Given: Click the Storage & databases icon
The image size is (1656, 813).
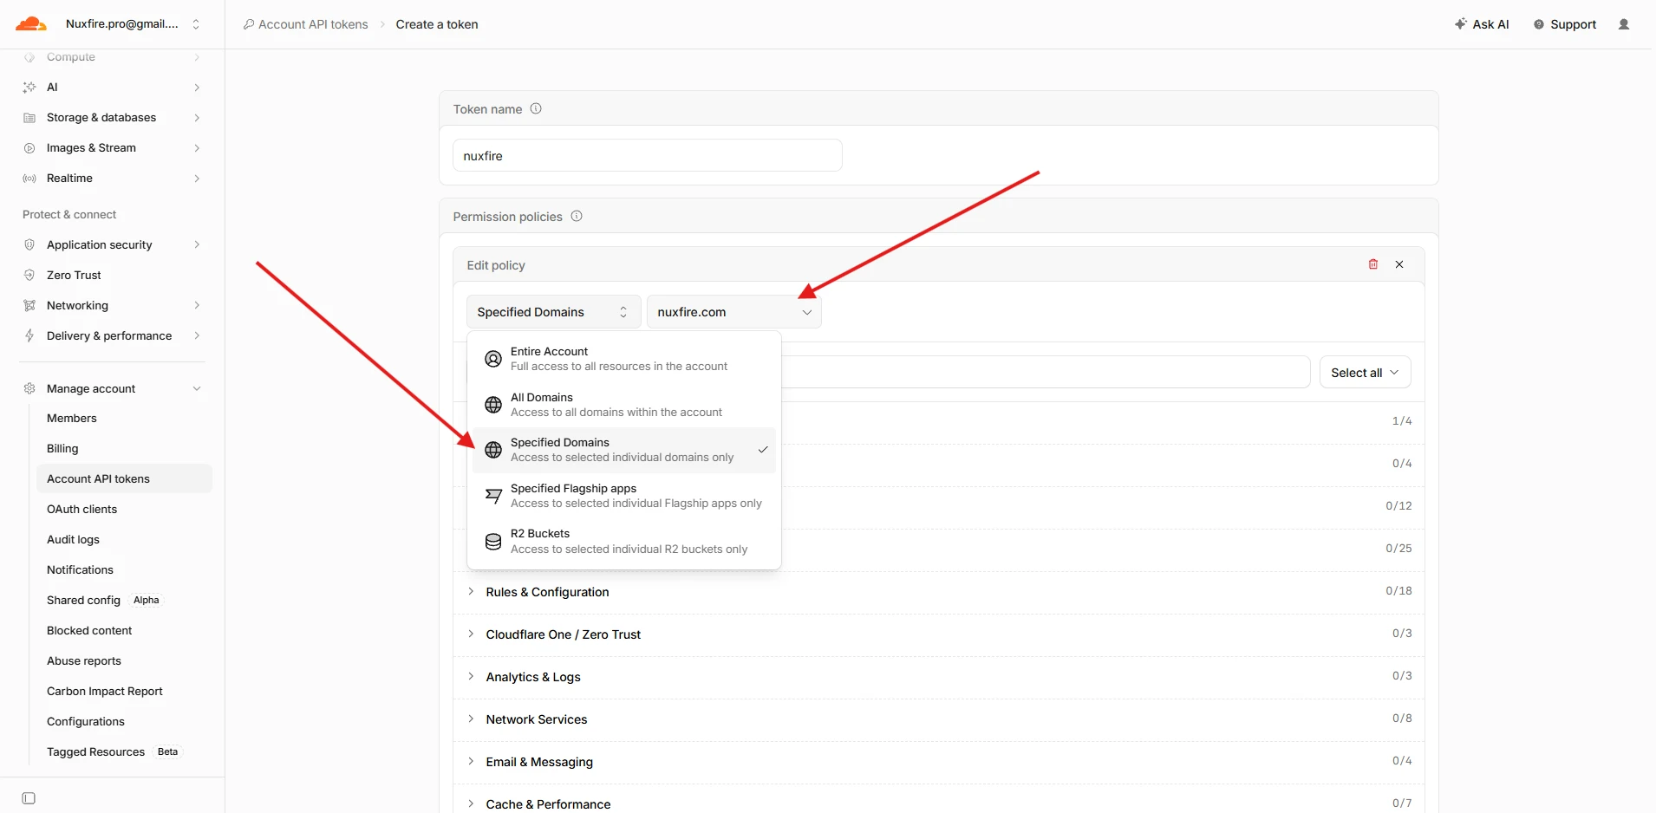Looking at the screenshot, I should point(29,117).
